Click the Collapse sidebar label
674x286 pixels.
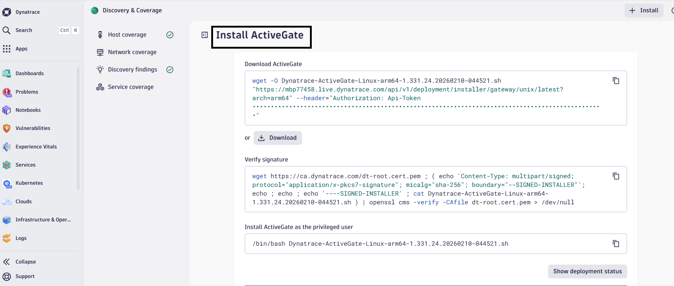(x=26, y=262)
